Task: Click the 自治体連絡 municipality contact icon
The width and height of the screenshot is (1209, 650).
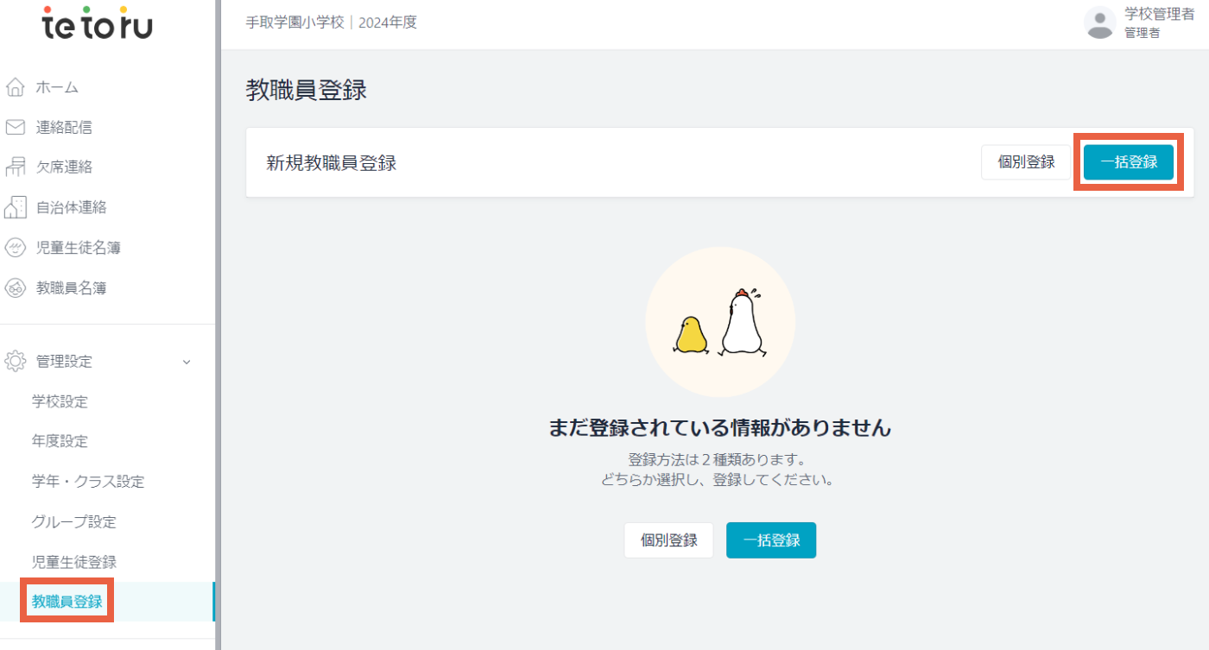Action: [x=15, y=207]
